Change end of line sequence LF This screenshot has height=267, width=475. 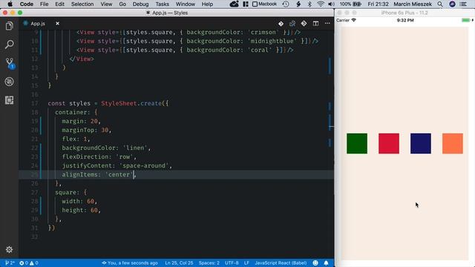coord(246,263)
